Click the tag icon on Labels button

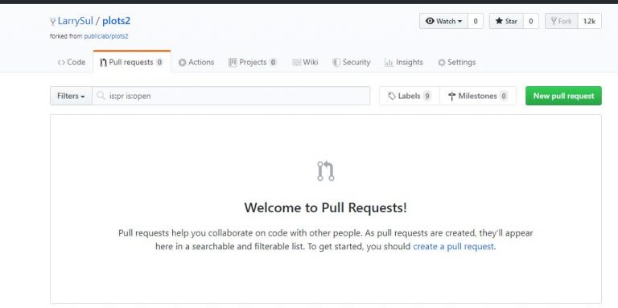coord(392,96)
